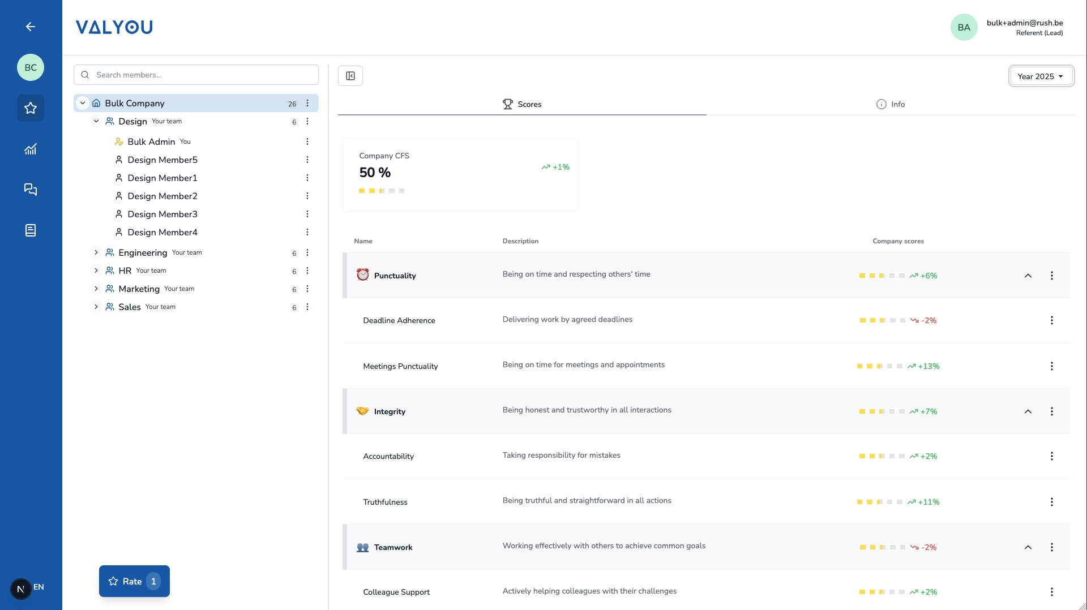Select the Meetings Punctuality row name
This screenshot has height=610, width=1087.
[x=400, y=366]
